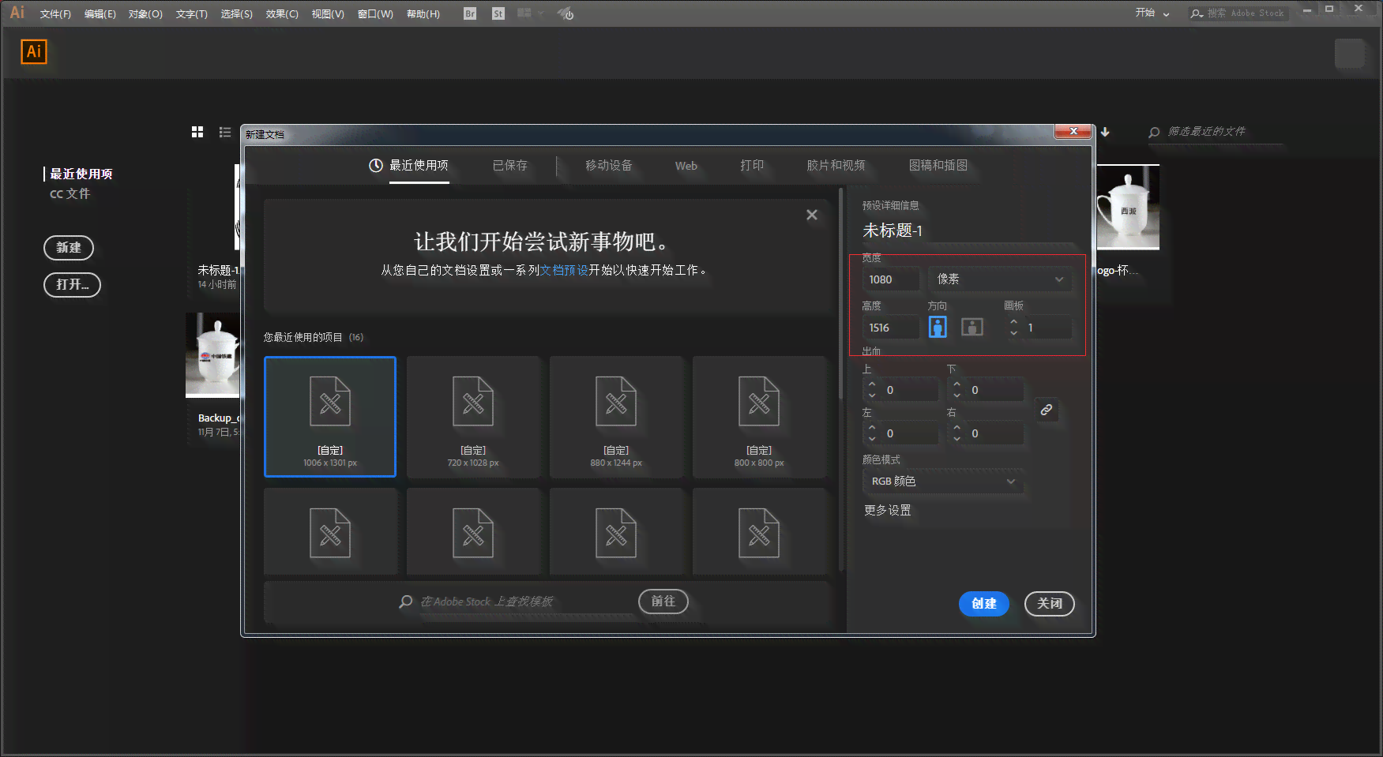Increase the top bleed (上) value
This screenshot has height=757, width=1383.
(x=872, y=384)
